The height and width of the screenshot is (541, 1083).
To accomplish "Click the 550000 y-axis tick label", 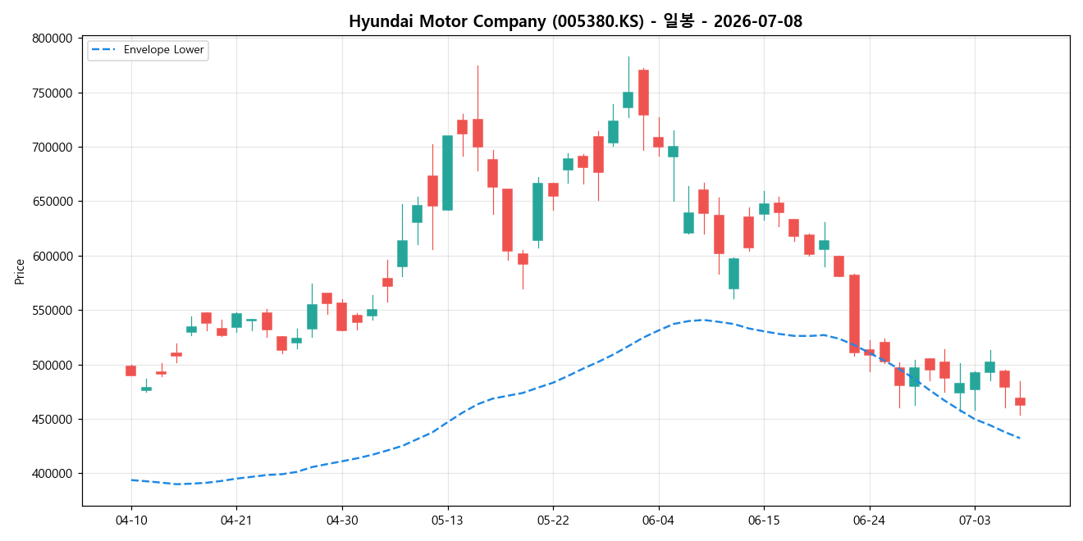I will click(52, 311).
